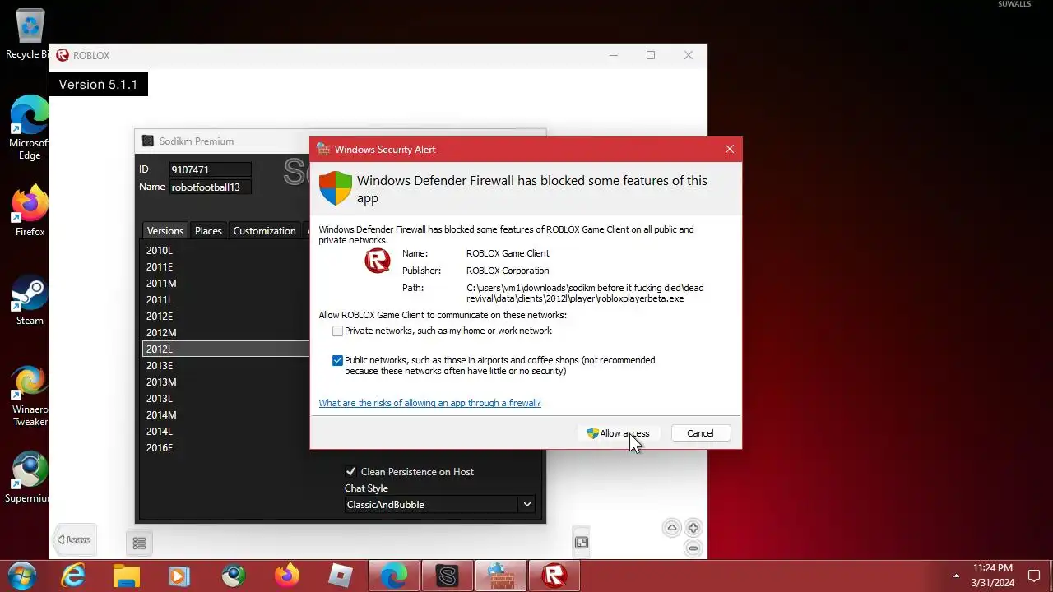This screenshot has width=1053, height=592.
Task: Click the ROBLOX window title bar icon
Action: 63,55
